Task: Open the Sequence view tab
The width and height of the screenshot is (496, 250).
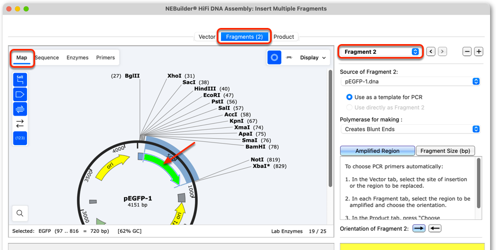Action: [47, 58]
